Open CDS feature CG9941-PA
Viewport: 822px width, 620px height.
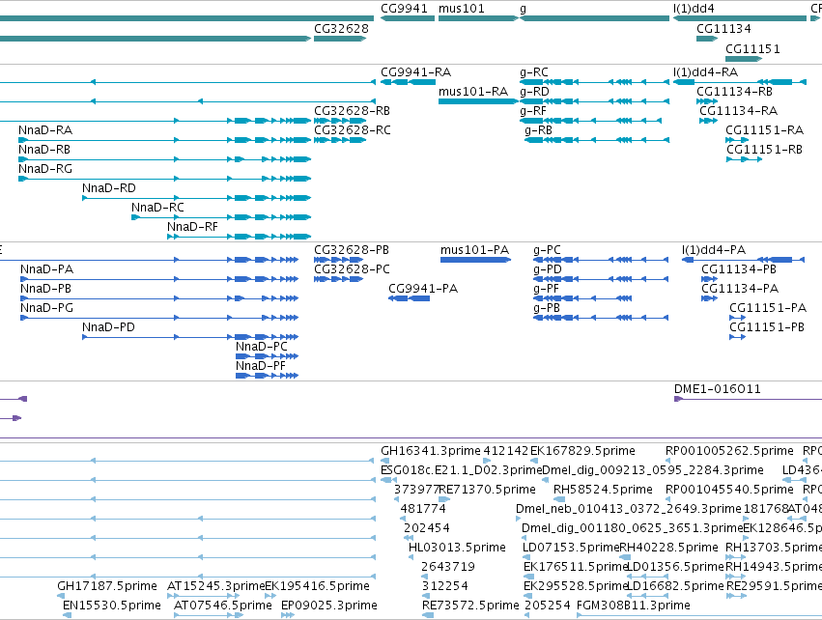click(423, 289)
